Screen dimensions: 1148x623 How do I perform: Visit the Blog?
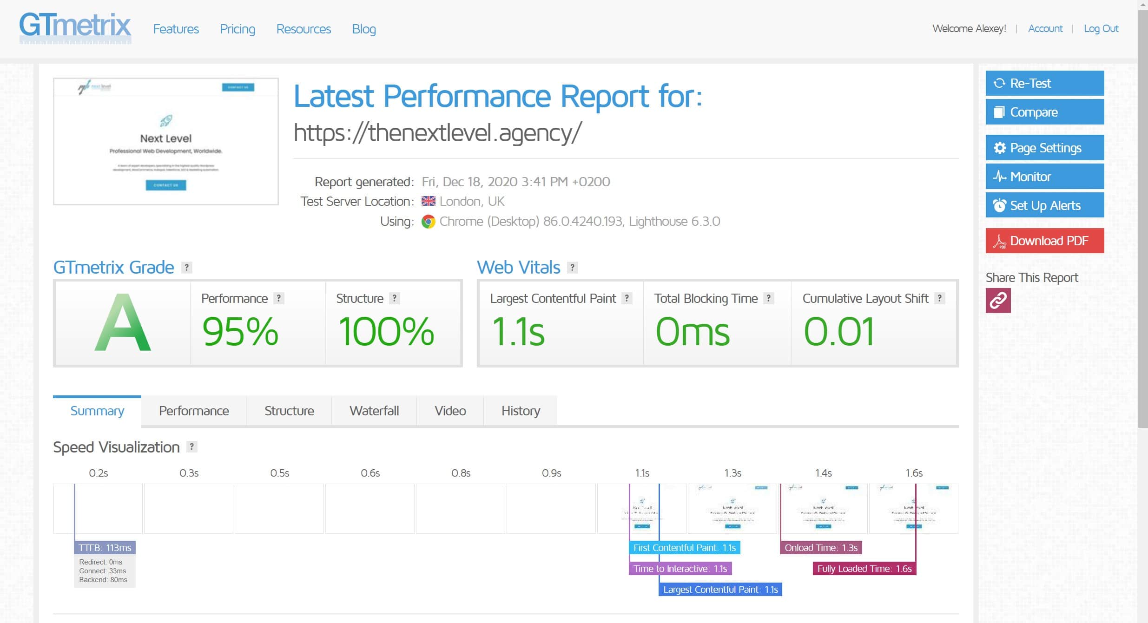tap(364, 29)
